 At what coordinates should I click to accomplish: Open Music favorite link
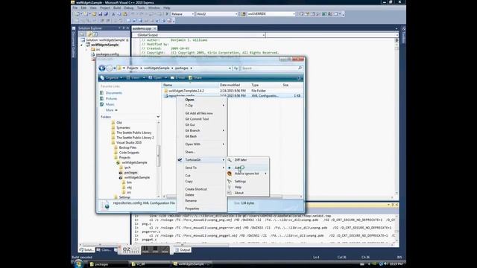(x=110, y=104)
